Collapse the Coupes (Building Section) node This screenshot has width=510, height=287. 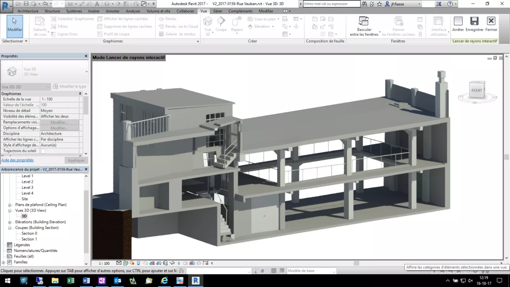[x=10, y=228]
